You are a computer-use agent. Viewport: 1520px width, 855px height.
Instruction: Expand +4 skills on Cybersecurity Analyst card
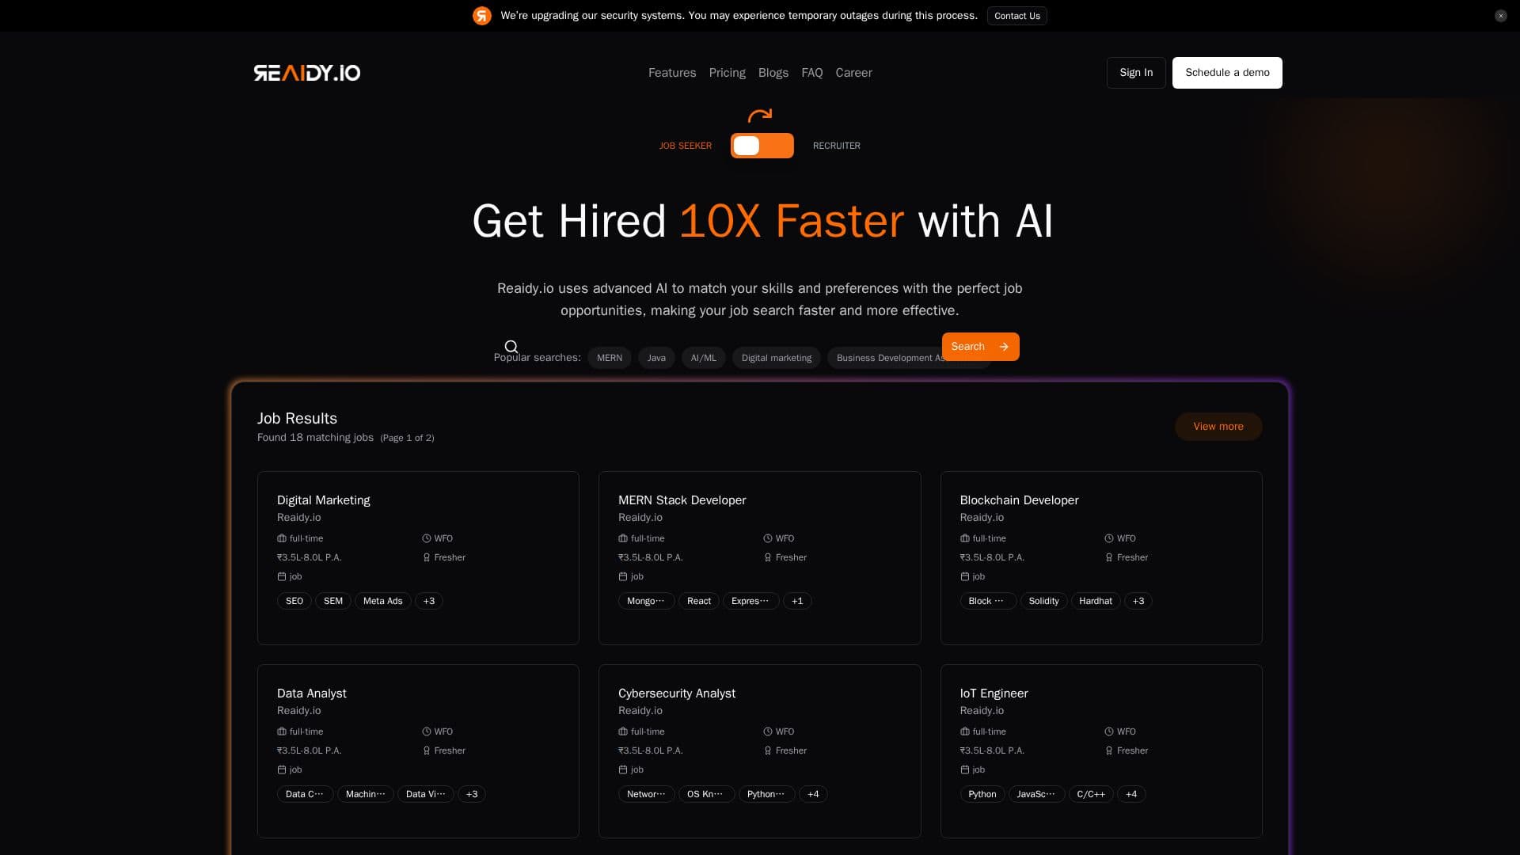click(x=813, y=794)
